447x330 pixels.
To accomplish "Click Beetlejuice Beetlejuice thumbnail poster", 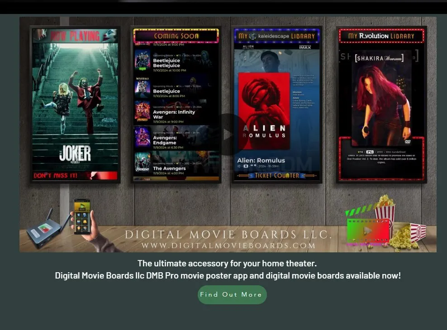I will click(142, 60).
